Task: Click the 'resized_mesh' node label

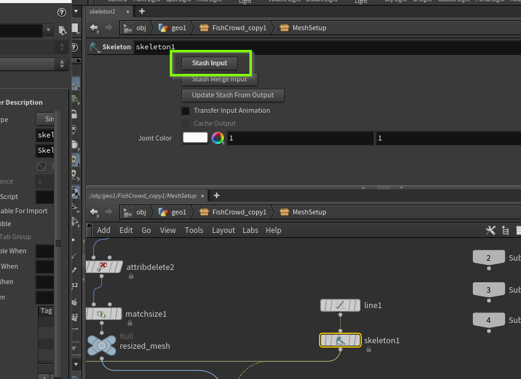Action: [x=145, y=346]
